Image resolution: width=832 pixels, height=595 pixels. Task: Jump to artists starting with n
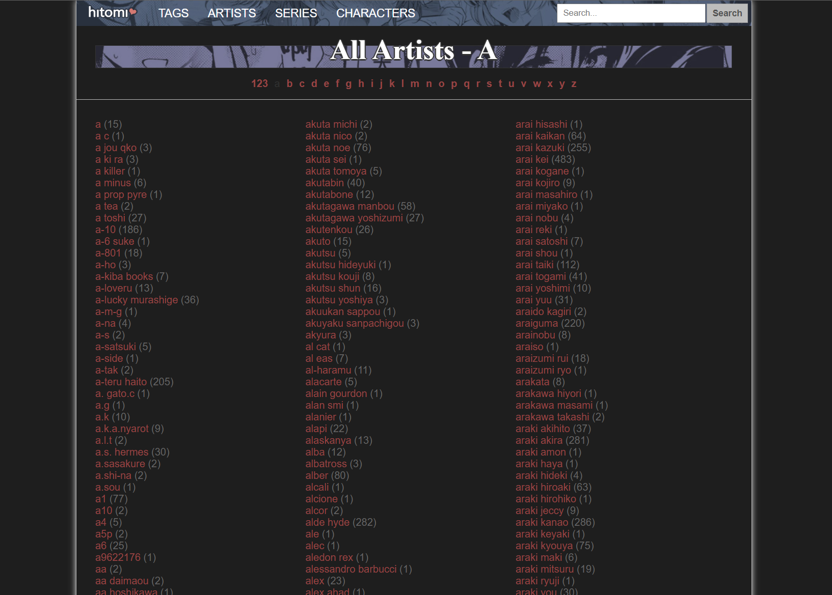click(x=429, y=84)
